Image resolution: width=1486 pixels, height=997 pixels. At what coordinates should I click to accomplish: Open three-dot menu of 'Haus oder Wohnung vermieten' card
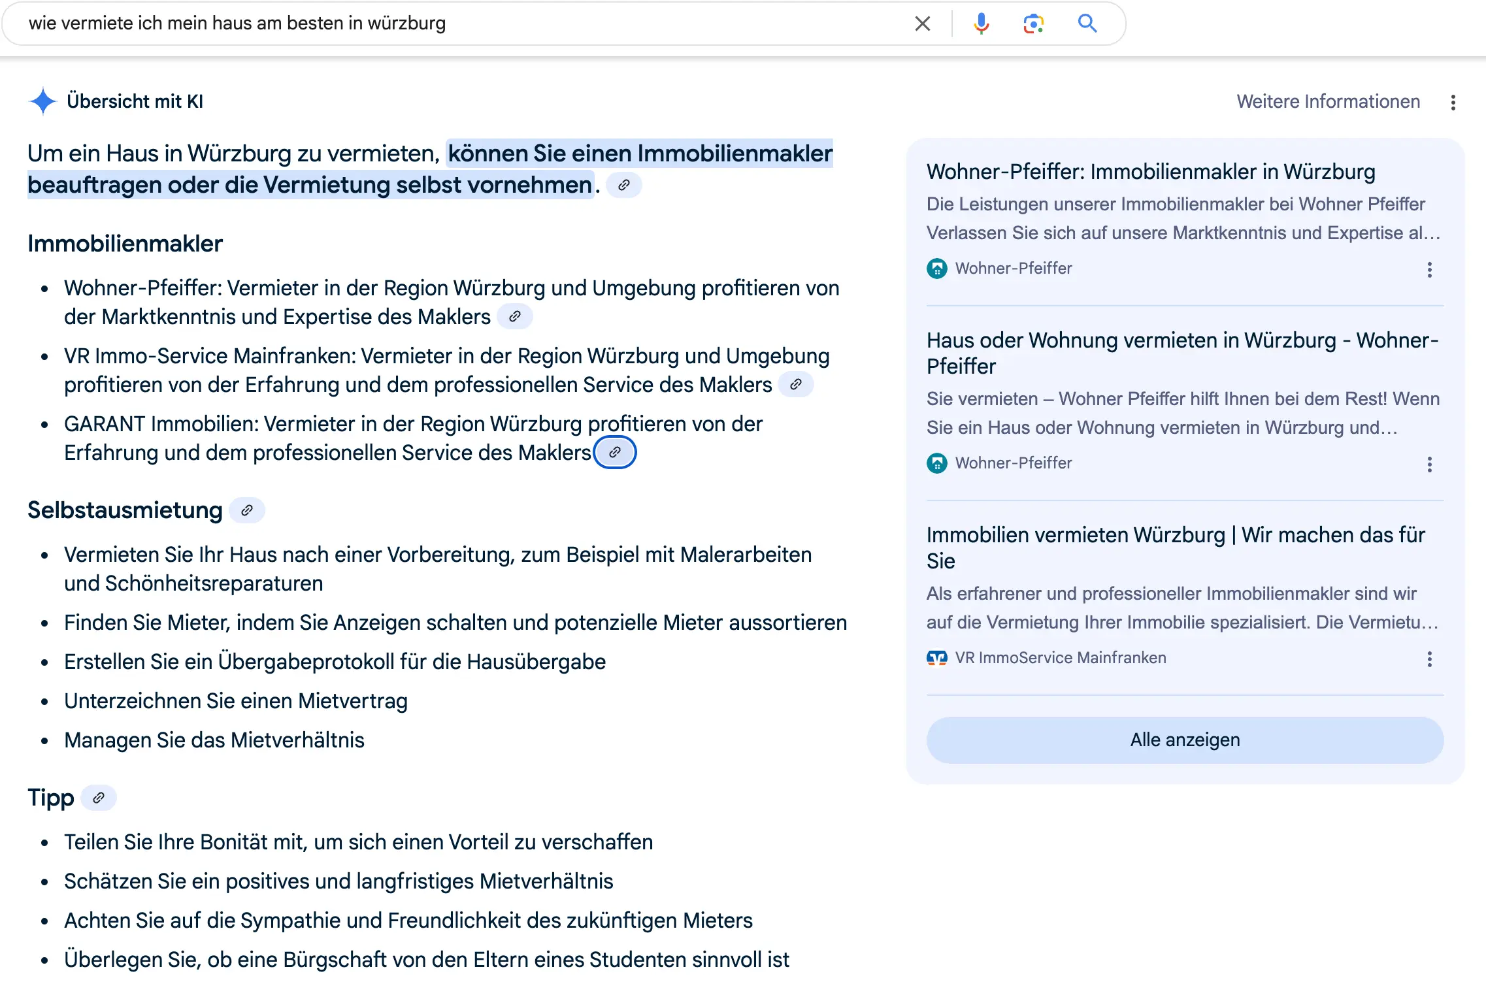pos(1430,465)
